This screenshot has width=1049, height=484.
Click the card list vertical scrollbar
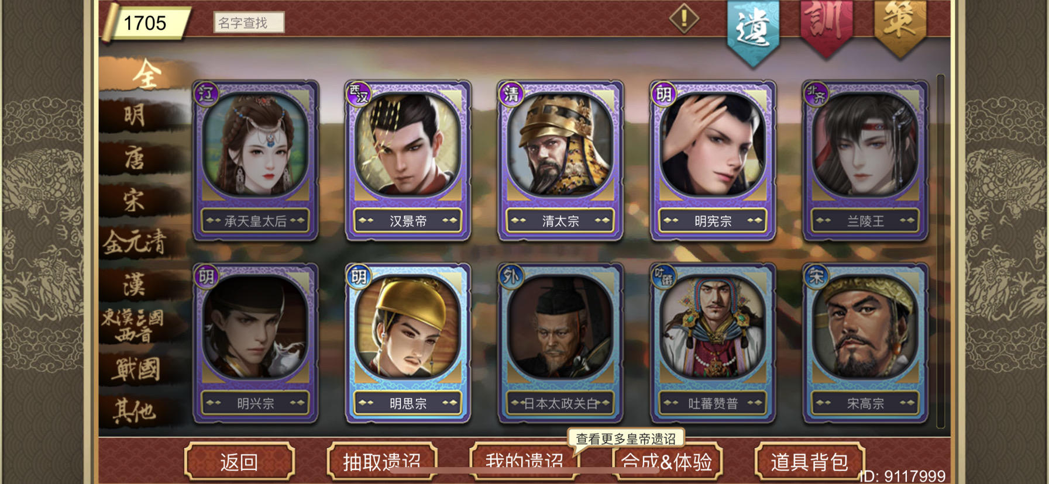click(x=941, y=251)
